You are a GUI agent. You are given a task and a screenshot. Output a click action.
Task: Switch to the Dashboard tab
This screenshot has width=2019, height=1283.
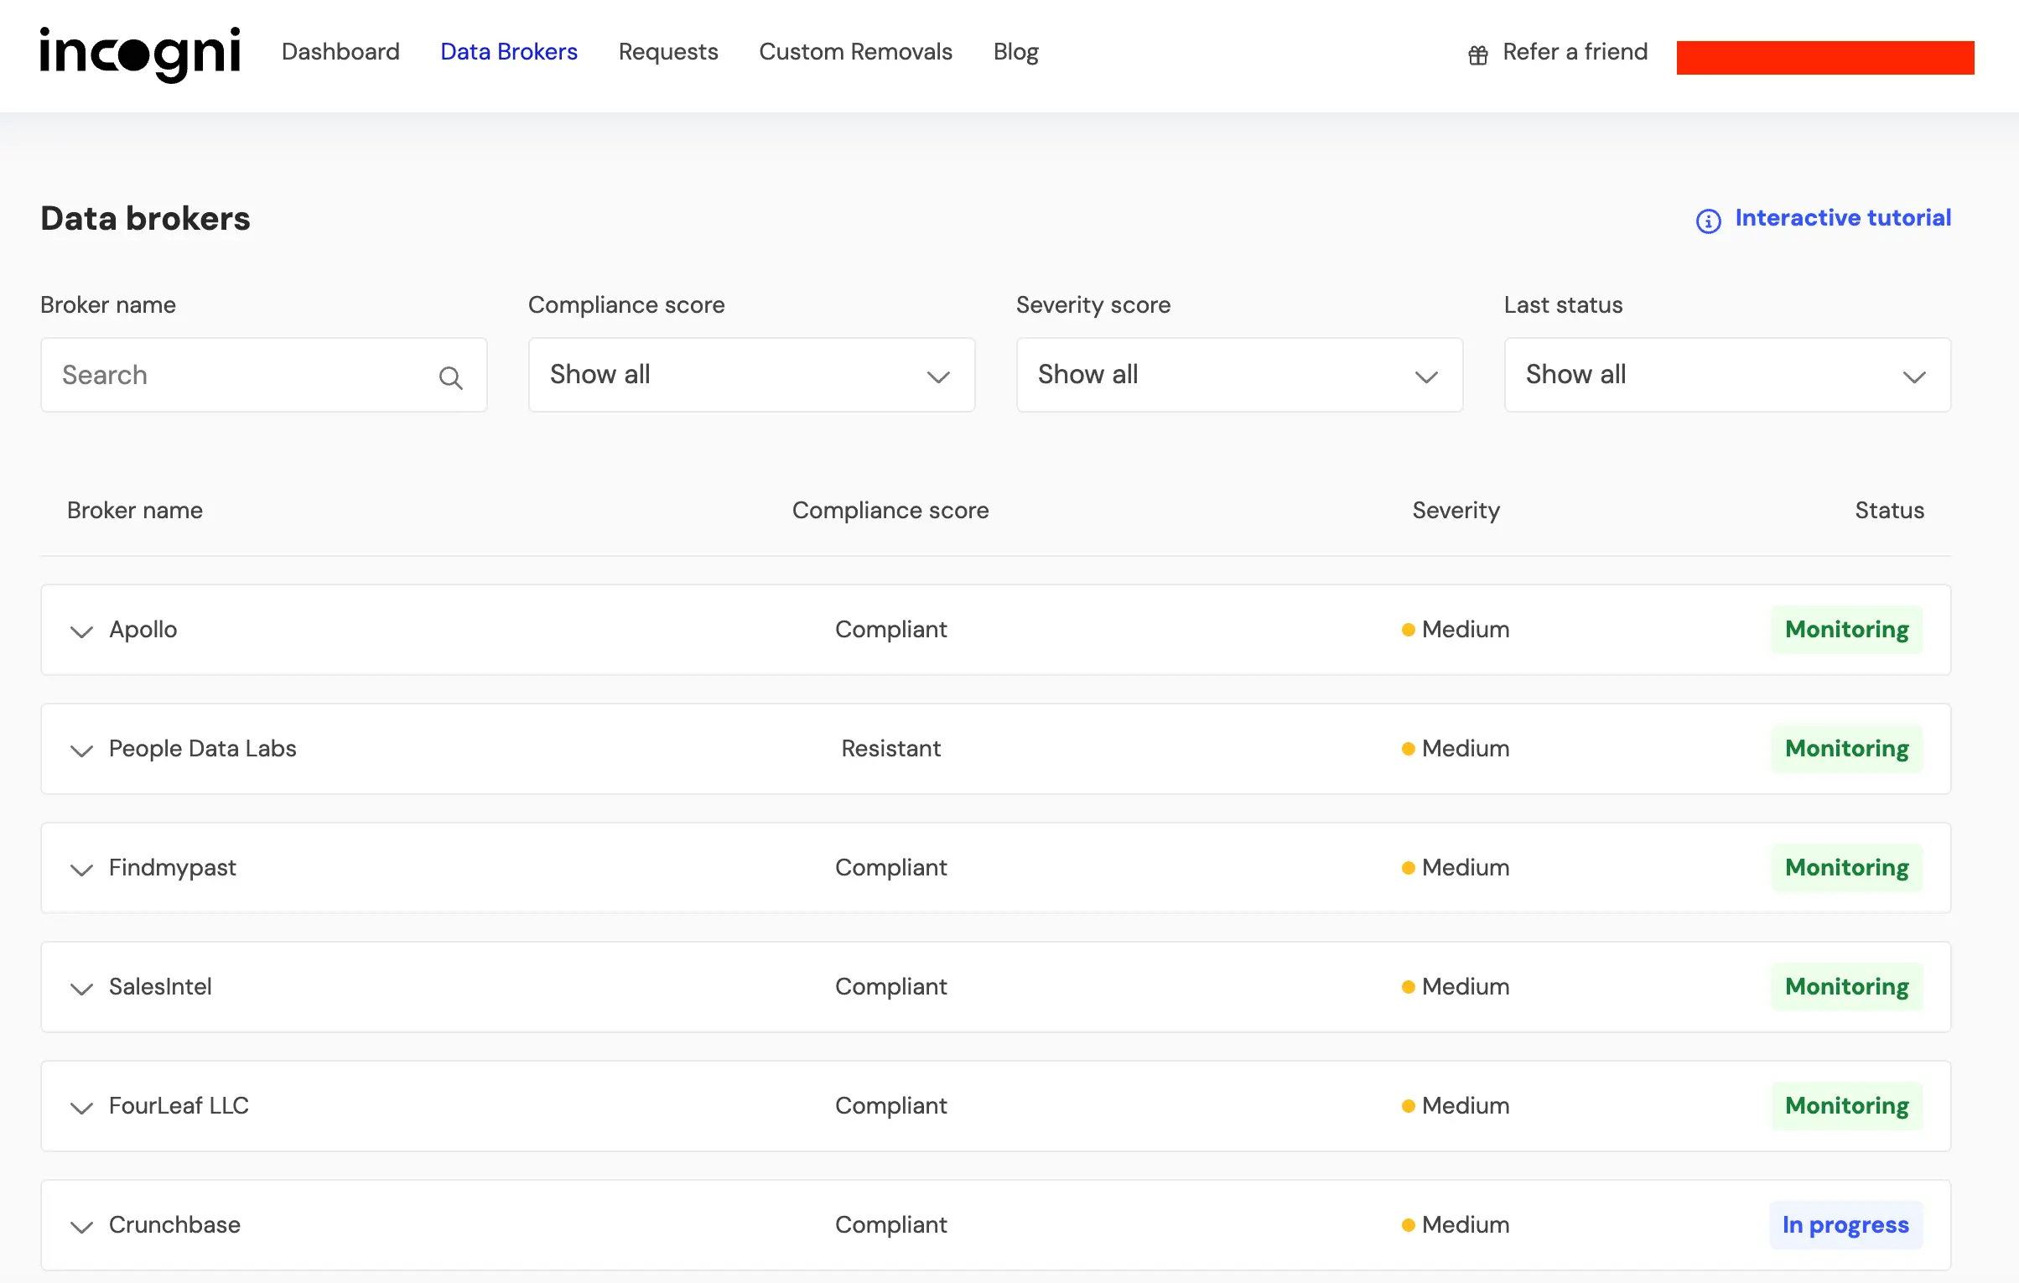pyautogui.click(x=340, y=52)
